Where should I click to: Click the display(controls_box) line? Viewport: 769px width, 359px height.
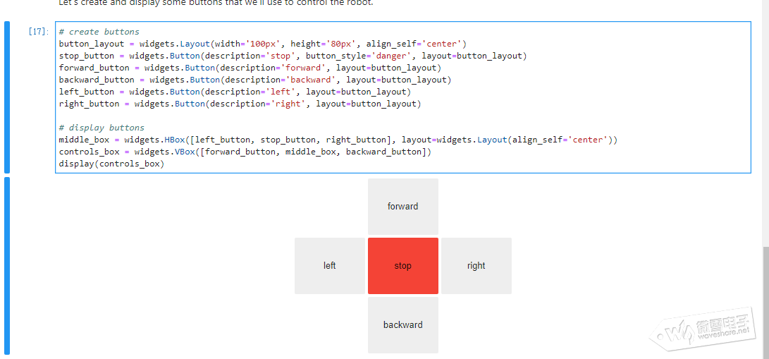111,164
